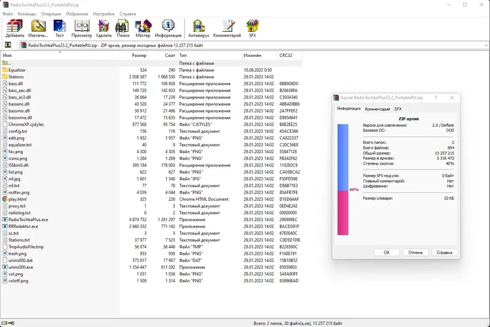Sort by the Сжат column header
The height and width of the screenshot is (327, 490).
(162, 55)
